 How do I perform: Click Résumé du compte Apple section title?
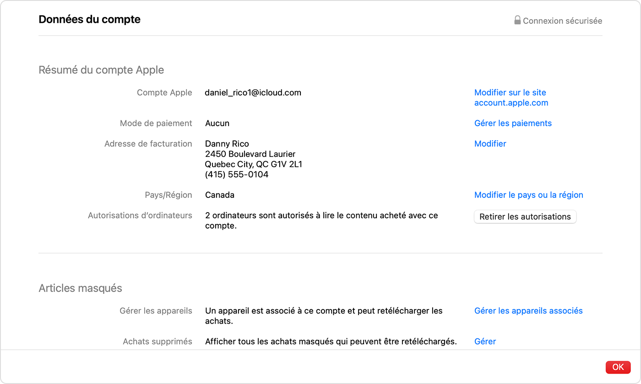point(101,70)
